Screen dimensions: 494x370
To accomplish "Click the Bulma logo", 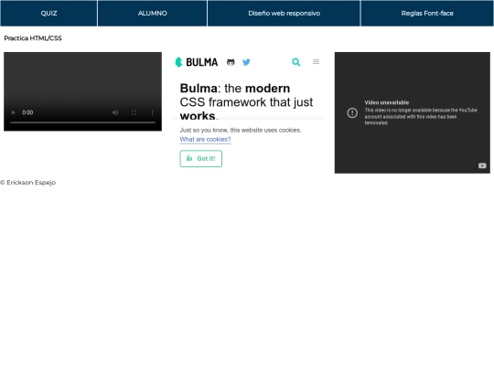I will point(197,62).
